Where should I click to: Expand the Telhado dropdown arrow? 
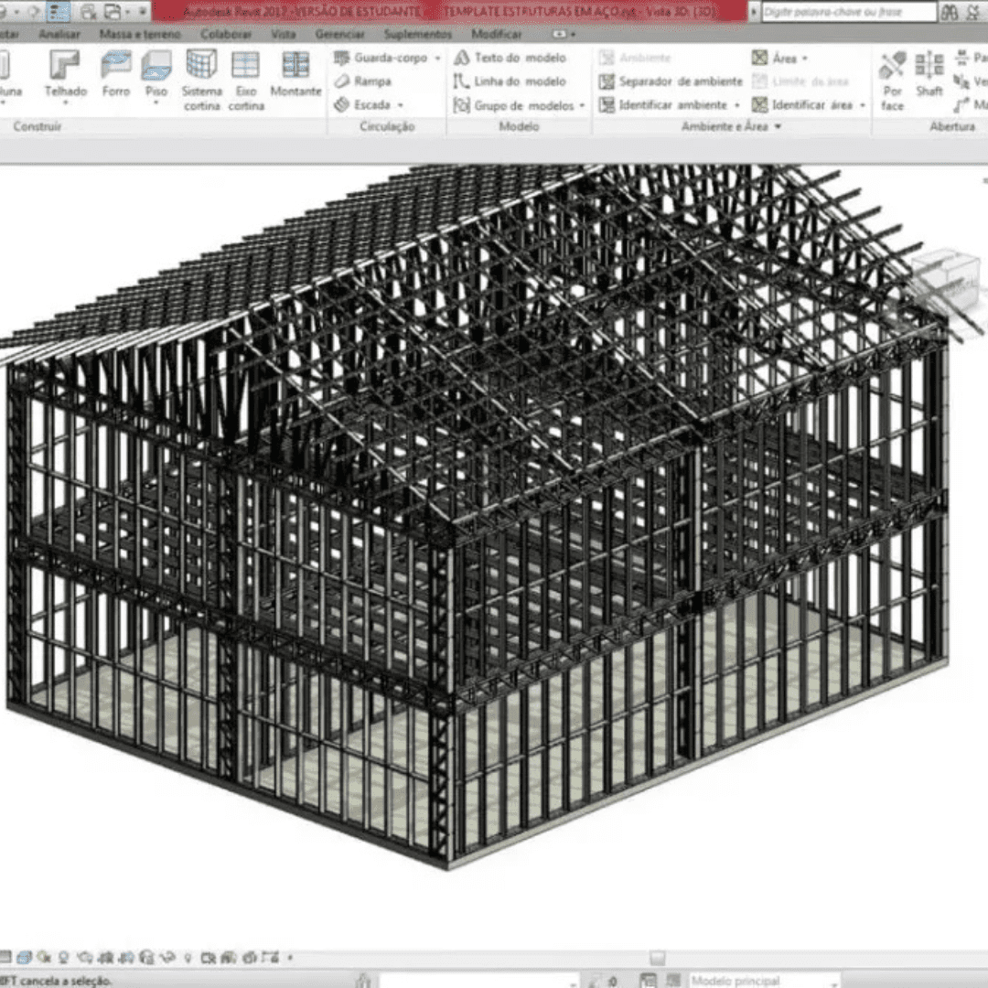pyautogui.click(x=66, y=102)
